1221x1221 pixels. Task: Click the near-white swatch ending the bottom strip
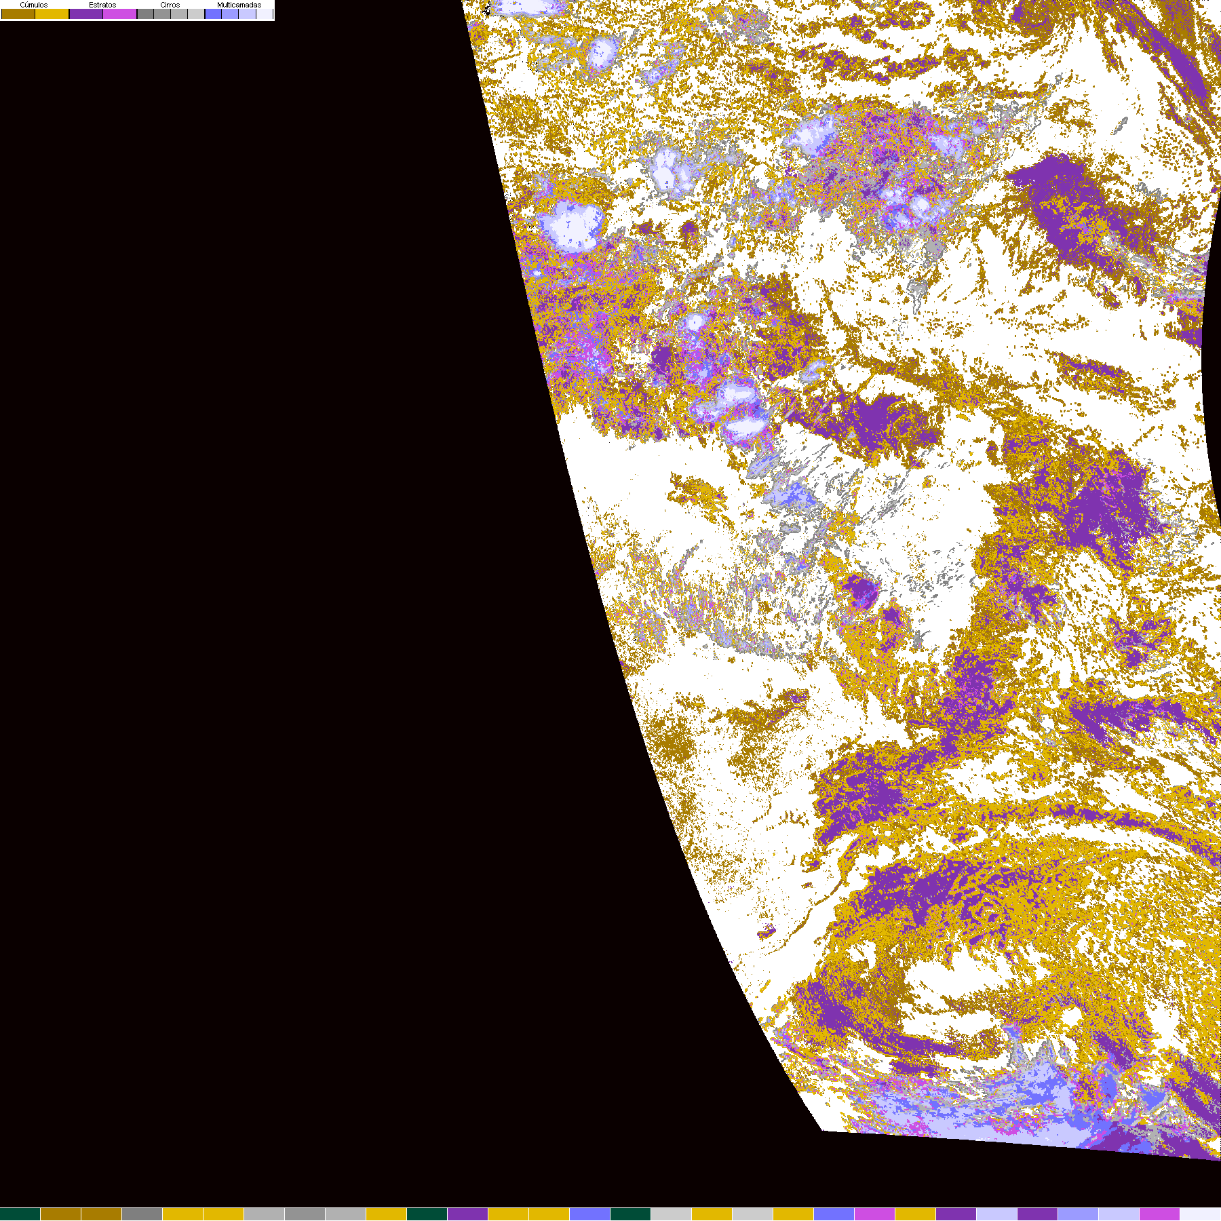click(1201, 1214)
